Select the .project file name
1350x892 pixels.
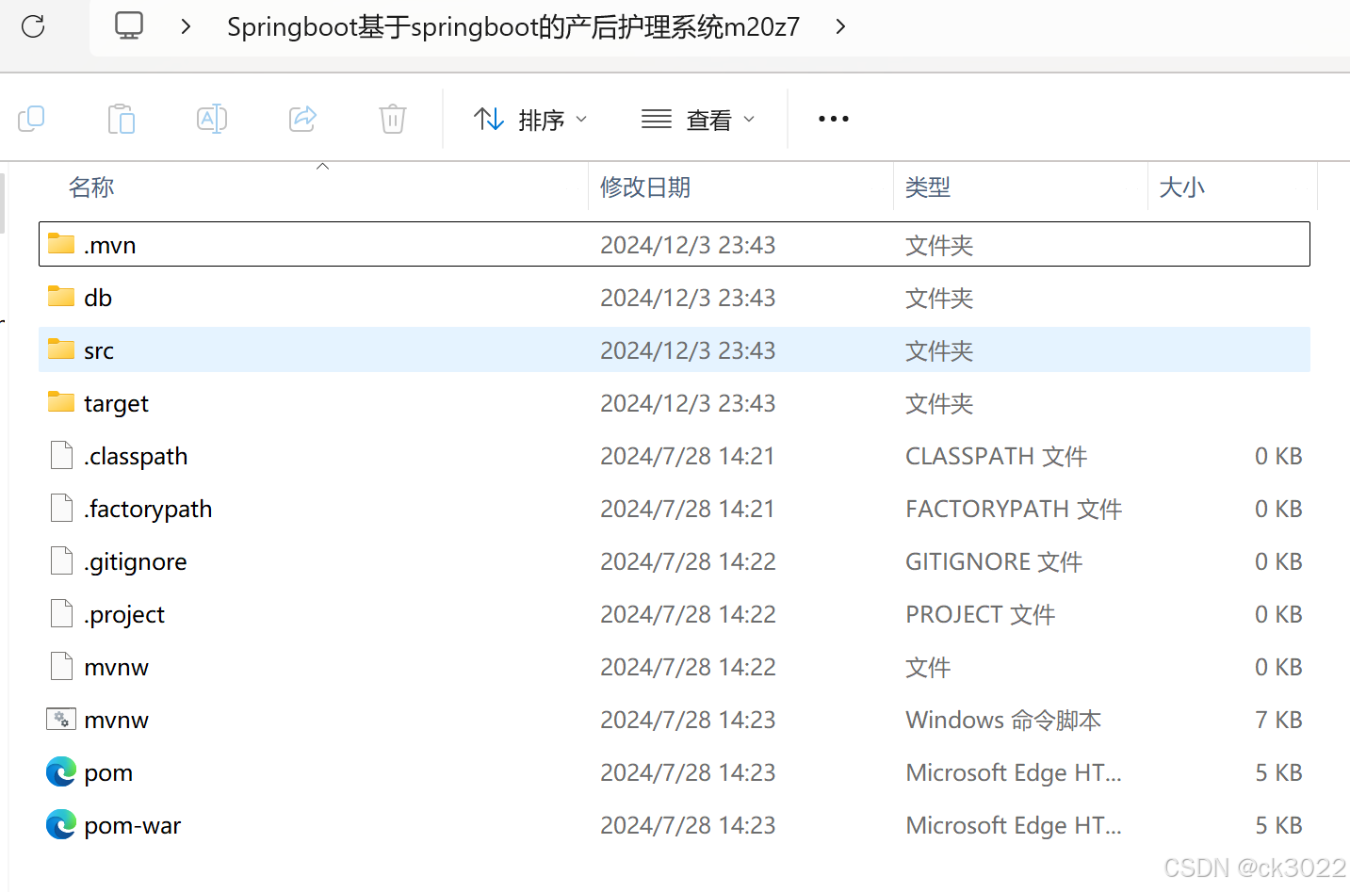click(x=124, y=615)
